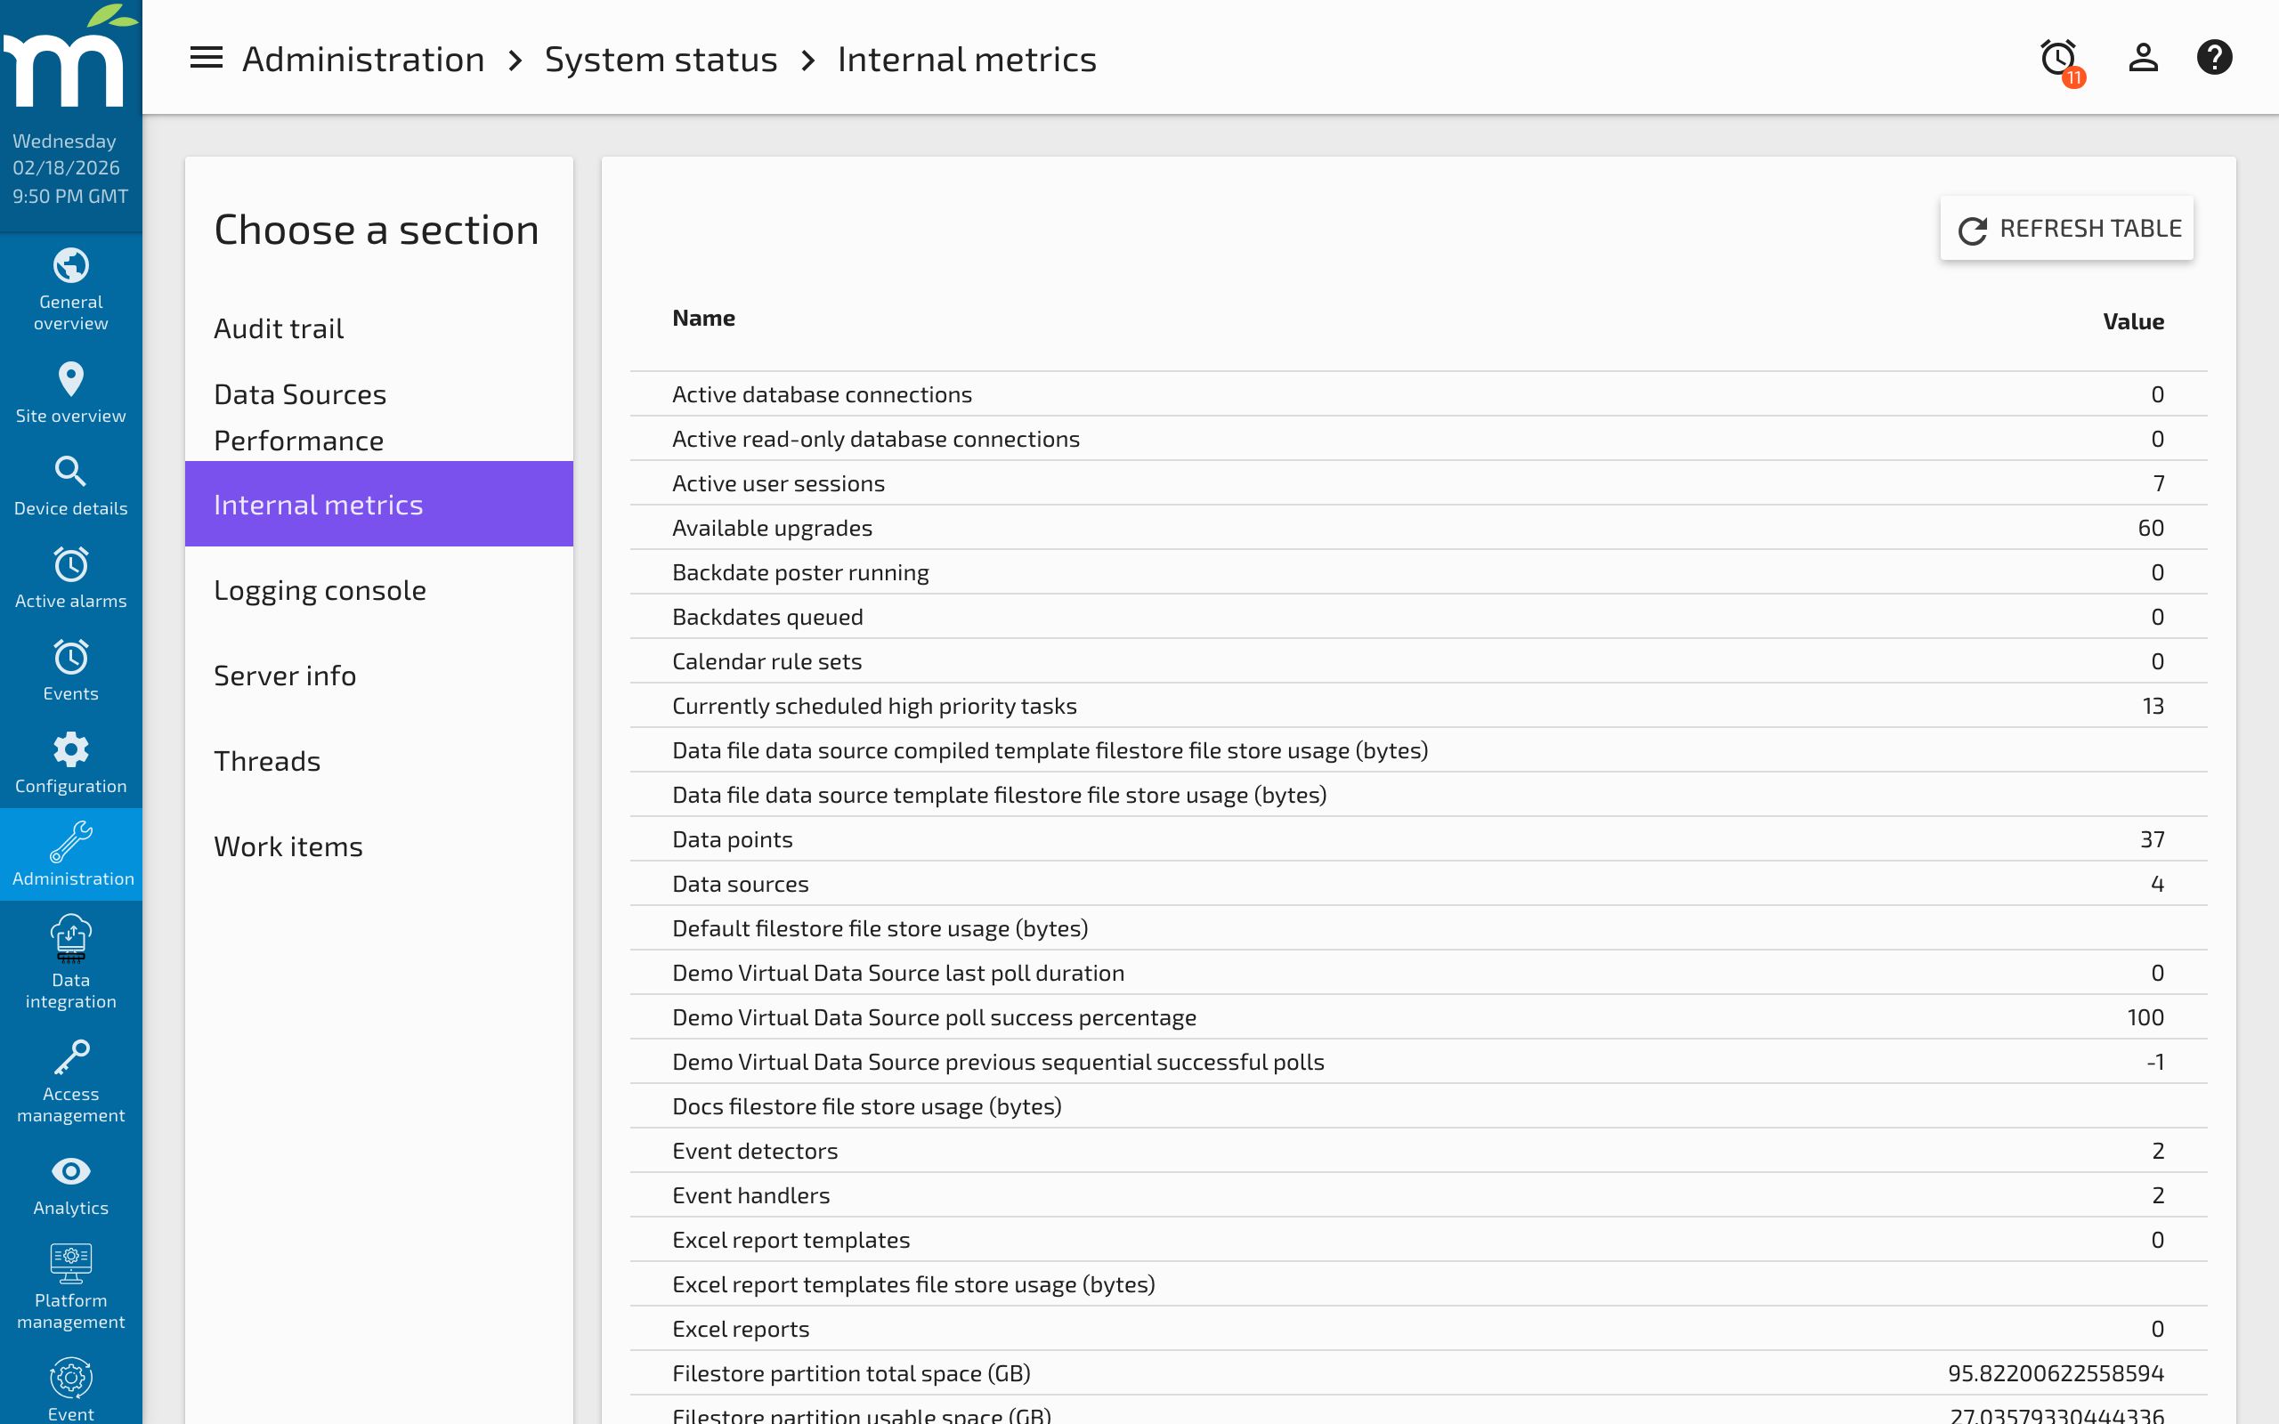Screen dimensions: 2279x1424
Task: Click the REFRESH TABLE button
Action: pyautogui.click(x=2067, y=228)
